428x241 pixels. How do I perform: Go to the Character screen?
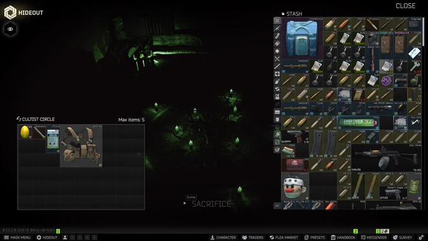pyautogui.click(x=223, y=237)
